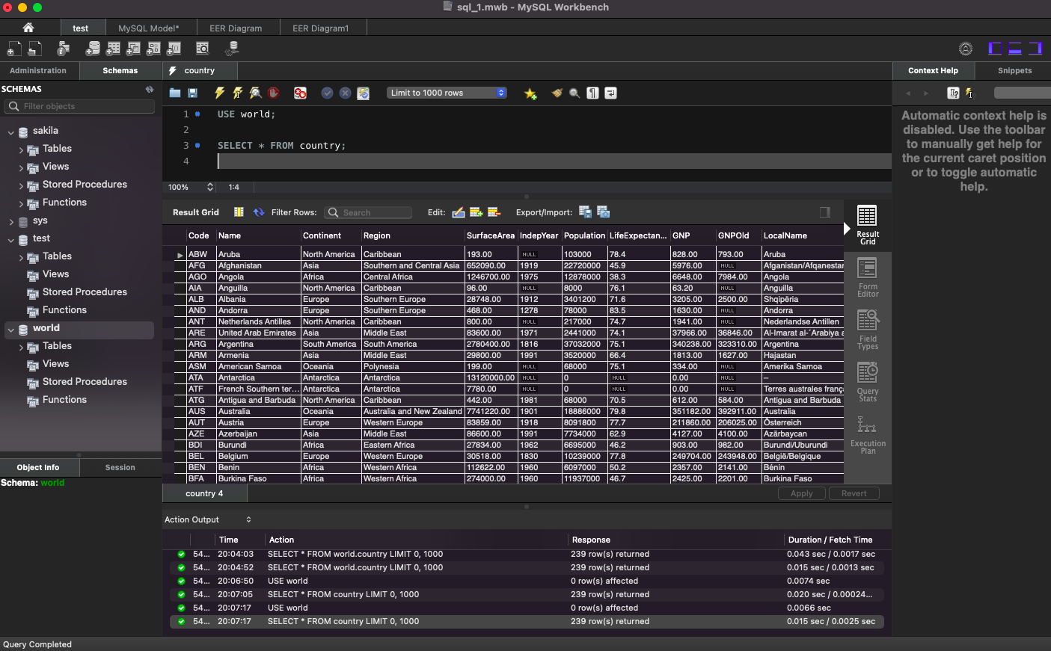Viewport: 1051px width, 651px height.
Task: Refresh the schemas list
Action: [x=150, y=89]
